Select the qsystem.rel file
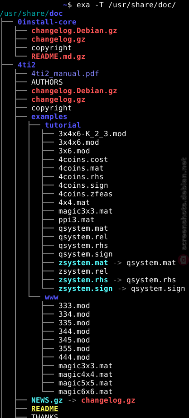 click(83, 237)
